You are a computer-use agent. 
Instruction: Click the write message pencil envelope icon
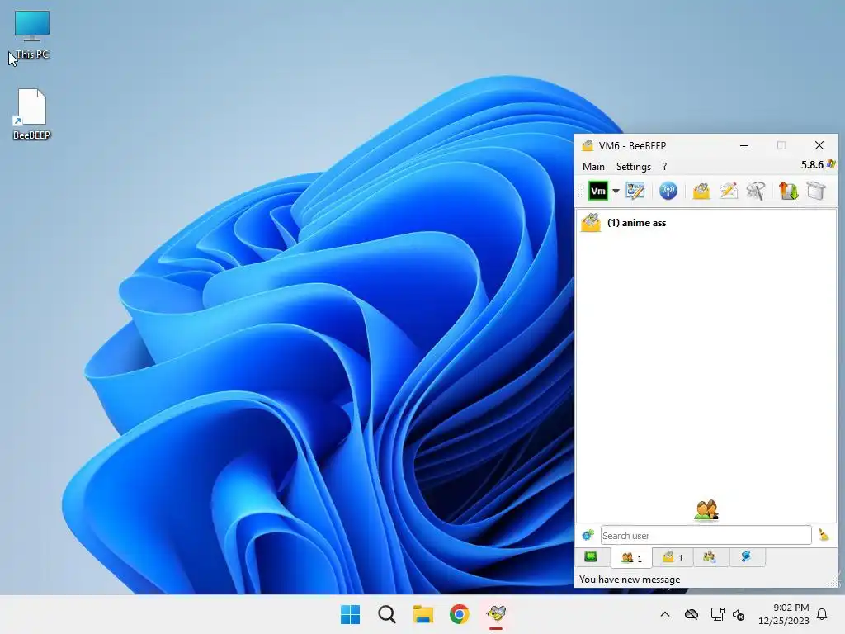(729, 191)
